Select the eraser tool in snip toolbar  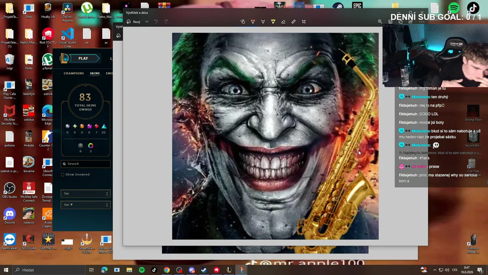pyautogui.click(x=283, y=22)
